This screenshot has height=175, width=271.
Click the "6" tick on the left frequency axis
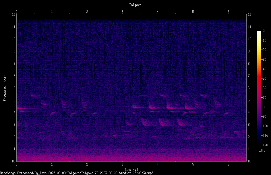(x=15, y=88)
